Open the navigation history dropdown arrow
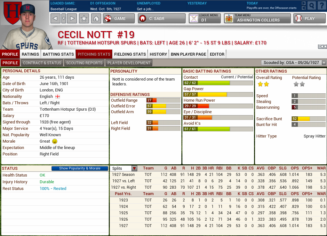The image size is (327, 236). [x=64, y=18]
